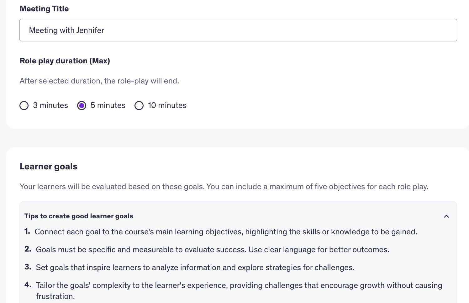
Task: Click the tip about inspiring learners to analyze
Action: [x=195, y=268]
